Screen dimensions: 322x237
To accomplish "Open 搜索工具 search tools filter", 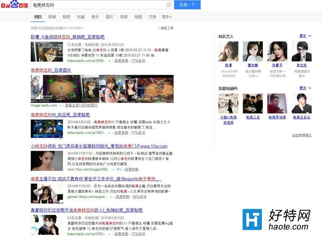I will point(165,28).
